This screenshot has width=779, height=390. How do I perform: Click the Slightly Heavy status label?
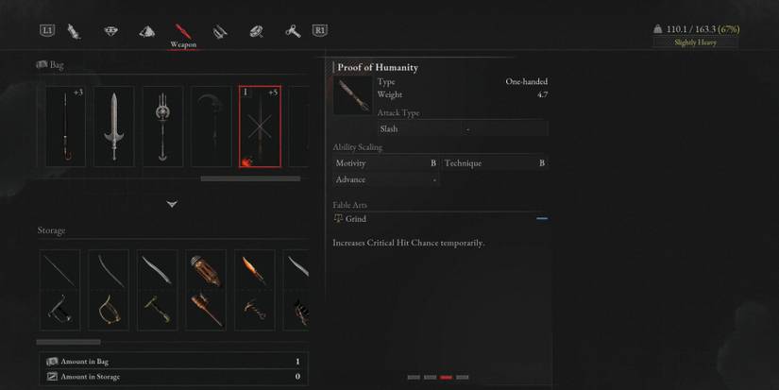click(695, 42)
